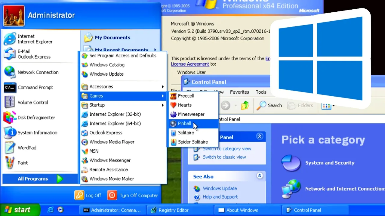Open Internet Explorer (32-bit)
The height and width of the screenshot is (216, 385).
(123, 114)
